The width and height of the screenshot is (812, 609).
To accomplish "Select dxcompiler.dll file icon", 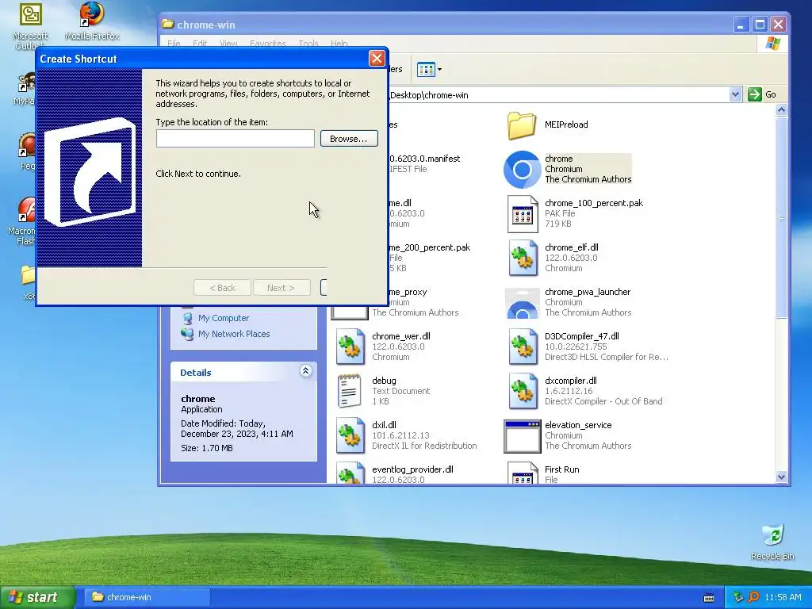I will 522,392.
